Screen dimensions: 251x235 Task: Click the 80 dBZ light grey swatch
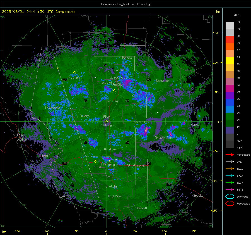[230, 25]
